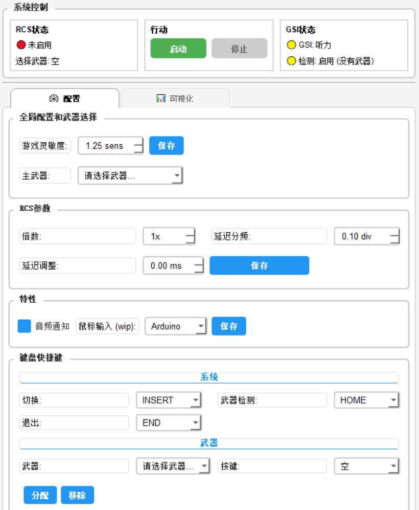Screen dimensions: 419x510
Task: Click the 延迟调整 0.00 ms field
Action: tap(173, 266)
